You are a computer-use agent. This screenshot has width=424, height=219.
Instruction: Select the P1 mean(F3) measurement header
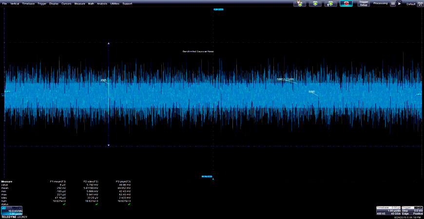pyautogui.click(x=58, y=182)
